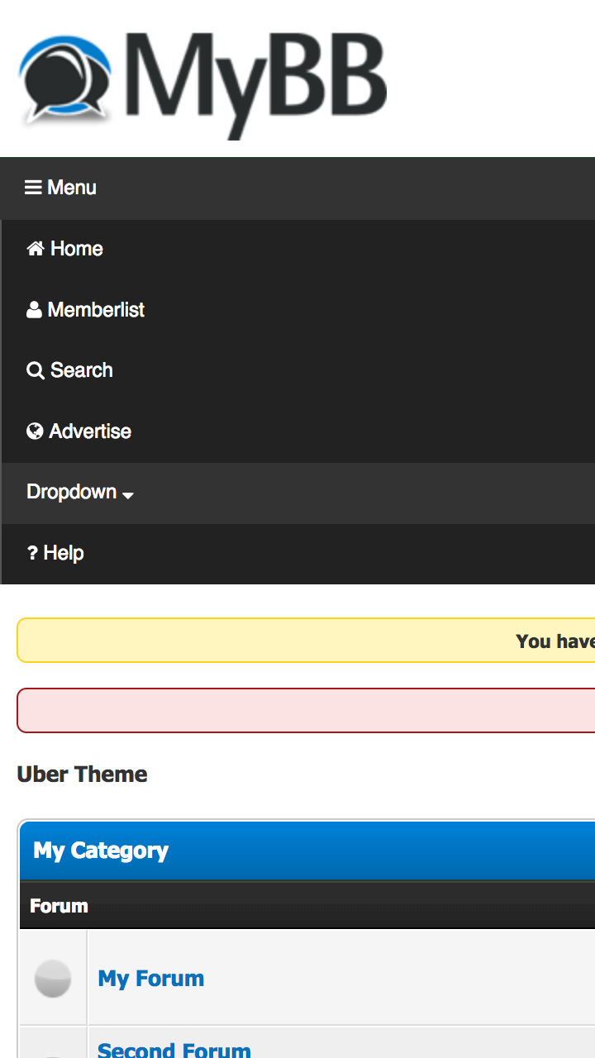The width and height of the screenshot is (595, 1058).
Task: Select the Memberlist person icon
Action: tap(35, 308)
